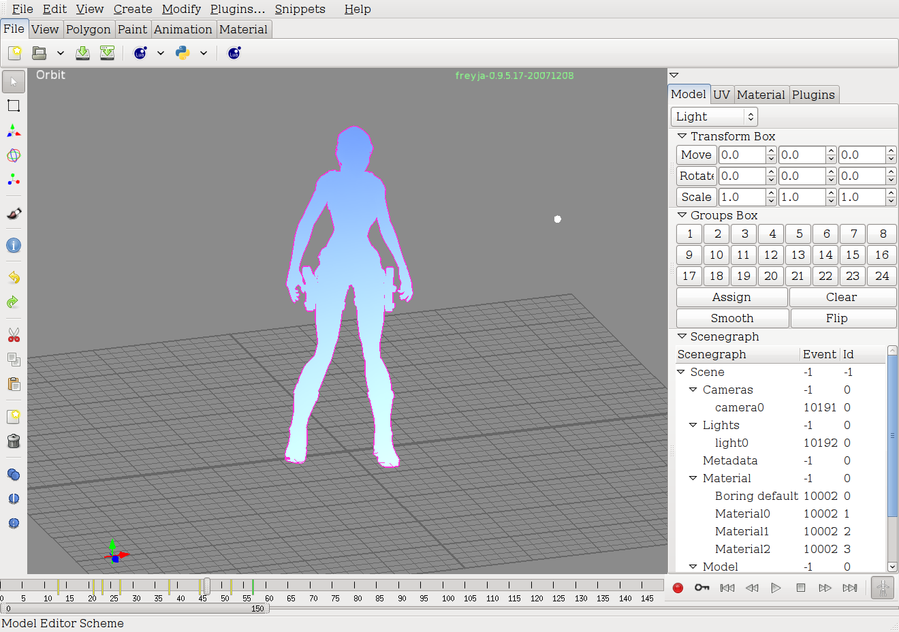Collapse the Groups Box section
The image size is (899, 632).
(682, 215)
